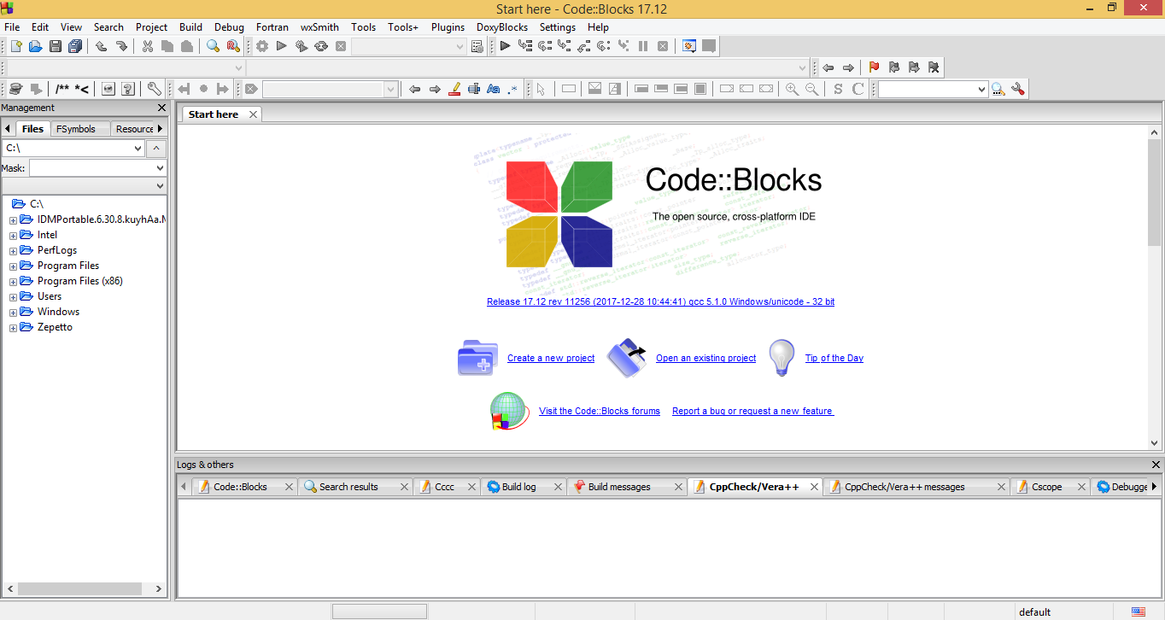Insert a DoxyBlocks /** block comment
Screen dimensions: 1165x620
tap(62, 89)
